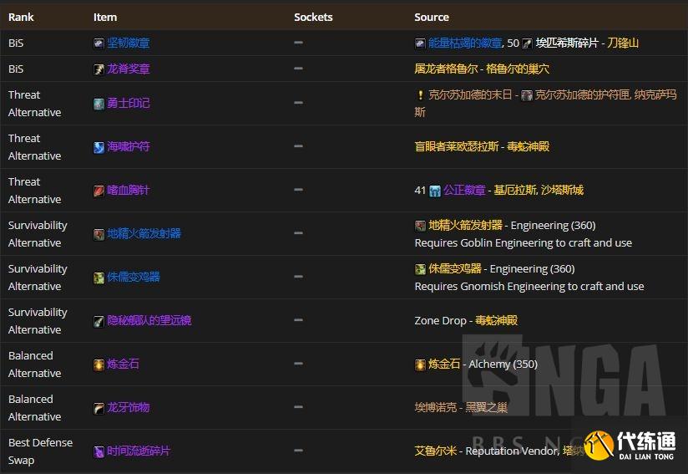This screenshot has height=474, width=688.
Task: Open the 公正徽章 currency link
Action: pos(464,190)
